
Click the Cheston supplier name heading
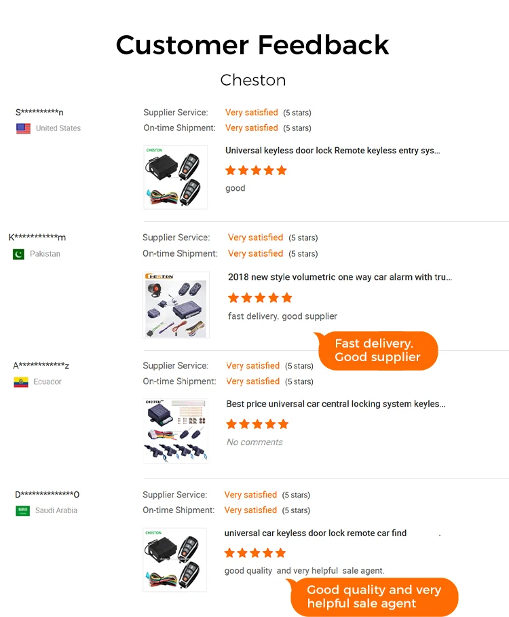pyautogui.click(x=253, y=80)
